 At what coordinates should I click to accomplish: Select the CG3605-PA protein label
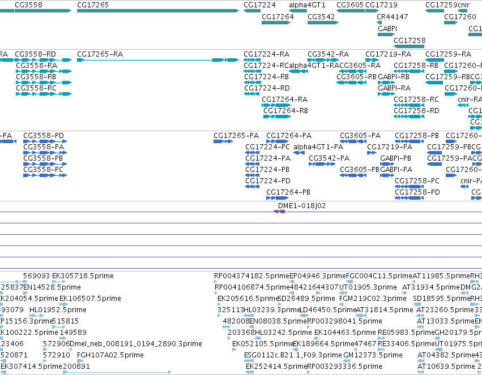click(360, 136)
